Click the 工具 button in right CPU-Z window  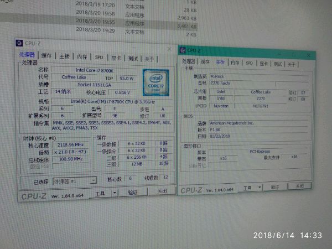click(247, 188)
